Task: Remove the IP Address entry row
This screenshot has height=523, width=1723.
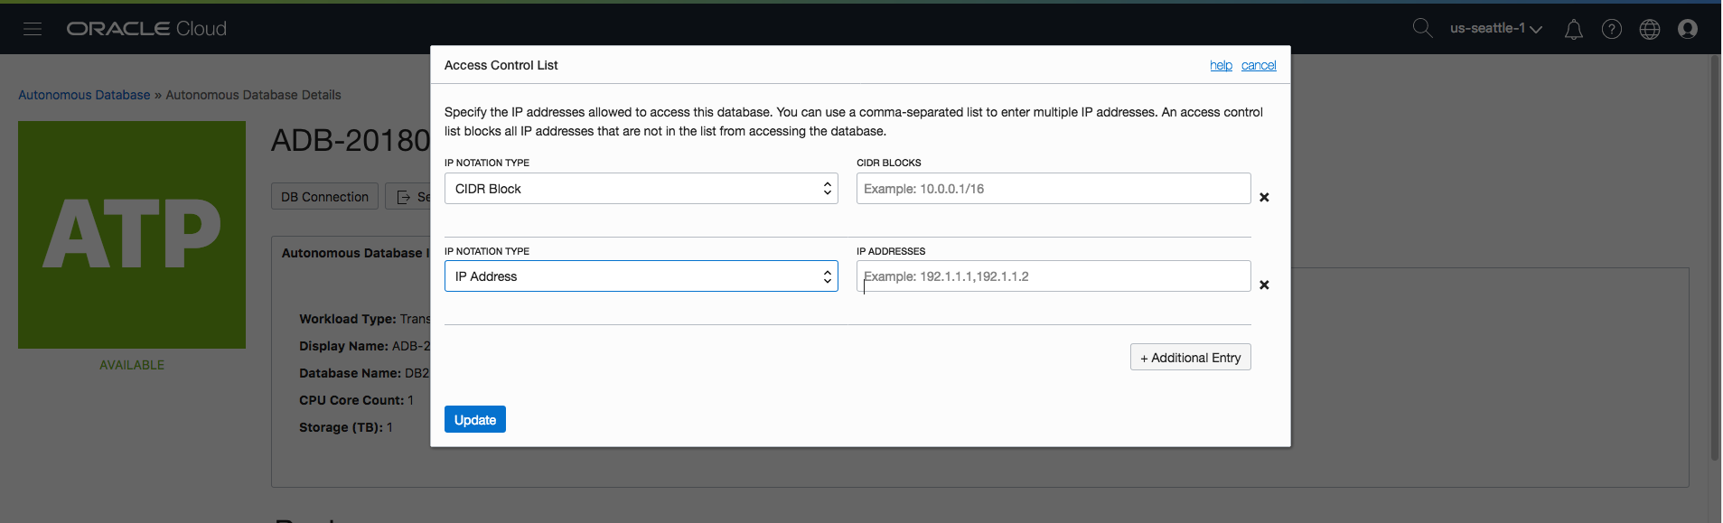Action: click(1264, 285)
